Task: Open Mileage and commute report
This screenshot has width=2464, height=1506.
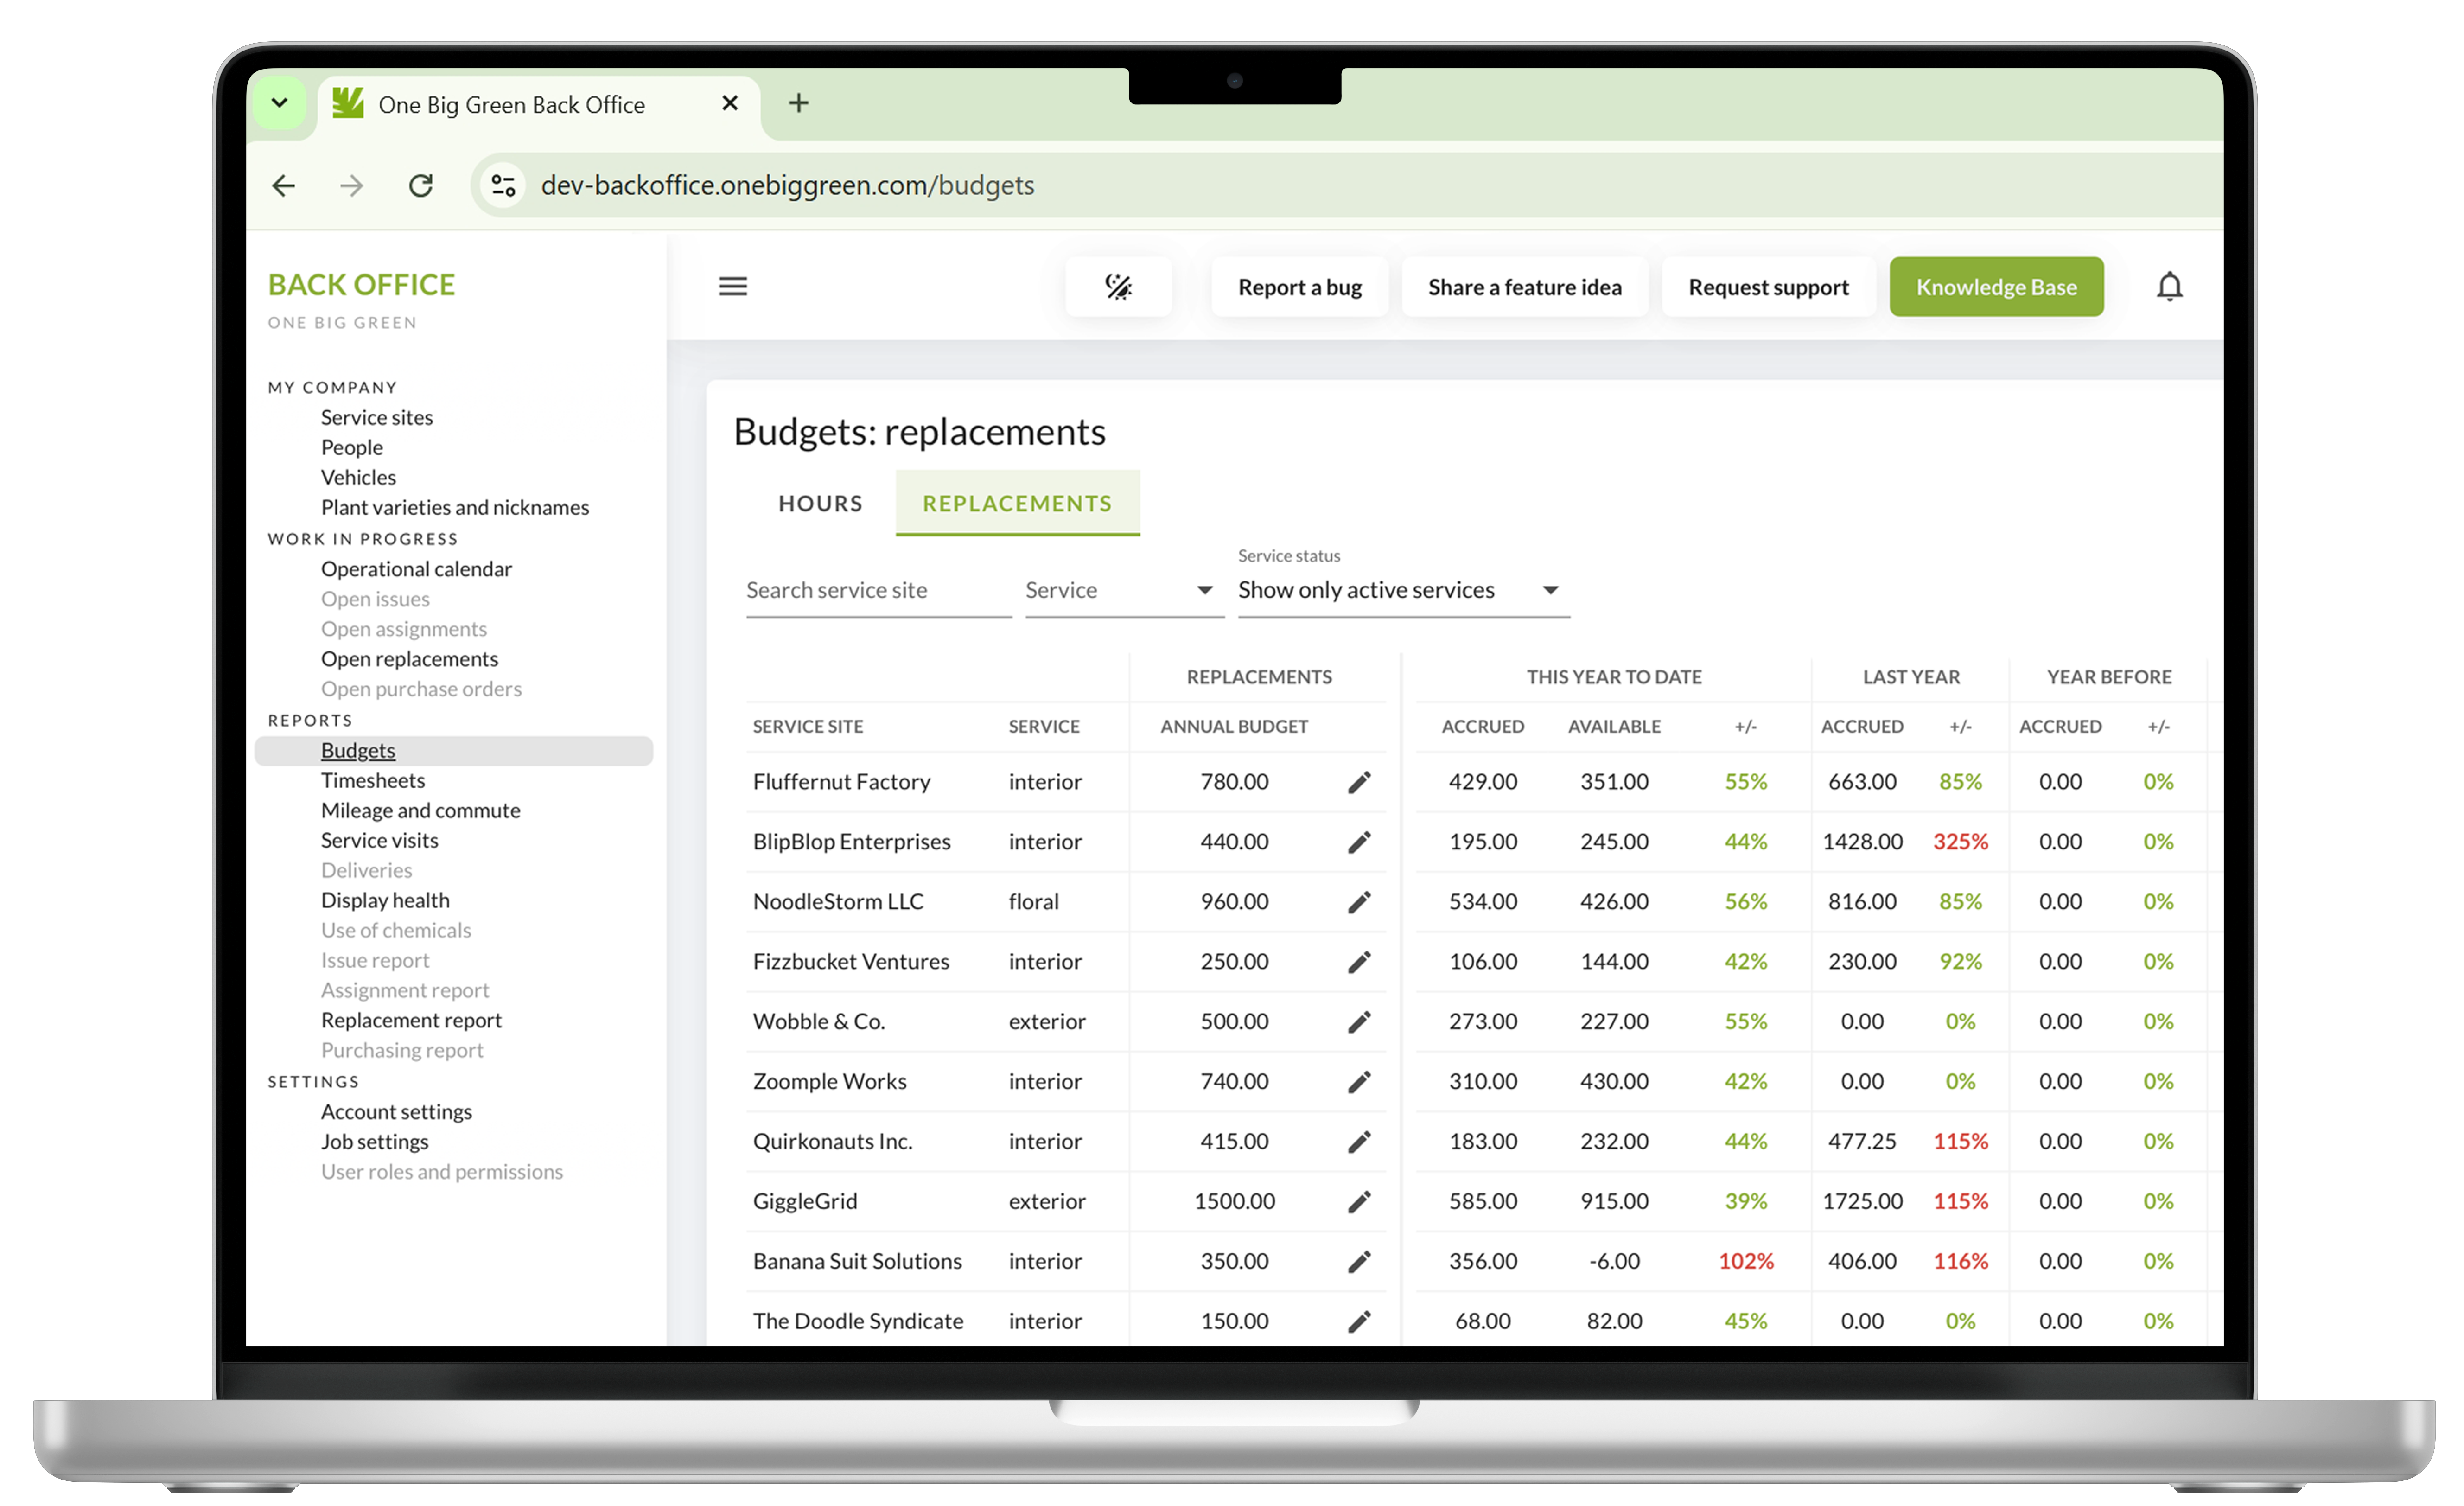Action: [420, 811]
